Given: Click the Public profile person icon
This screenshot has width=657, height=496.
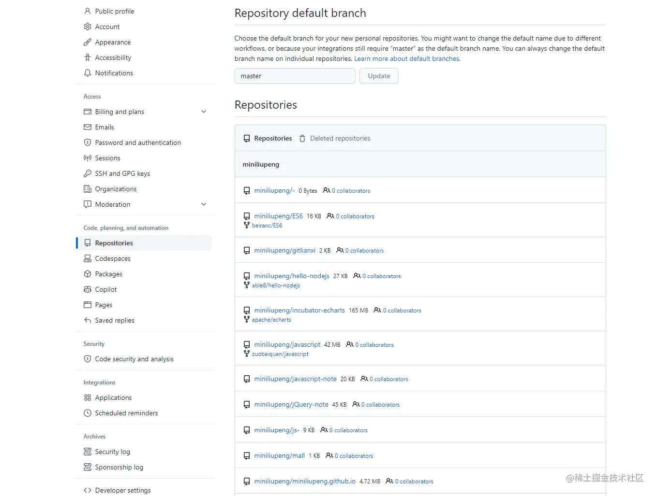Looking at the screenshot, I should (x=88, y=11).
